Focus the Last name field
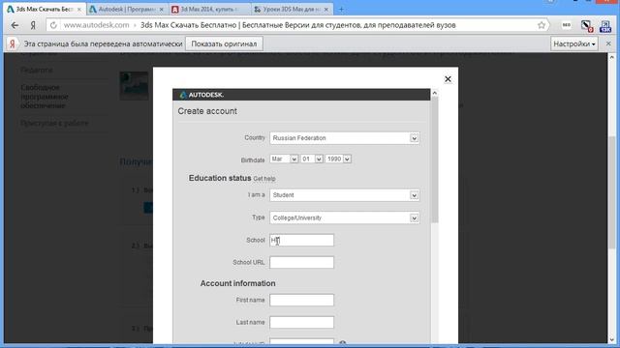The width and height of the screenshot is (620, 348). click(x=301, y=322)
